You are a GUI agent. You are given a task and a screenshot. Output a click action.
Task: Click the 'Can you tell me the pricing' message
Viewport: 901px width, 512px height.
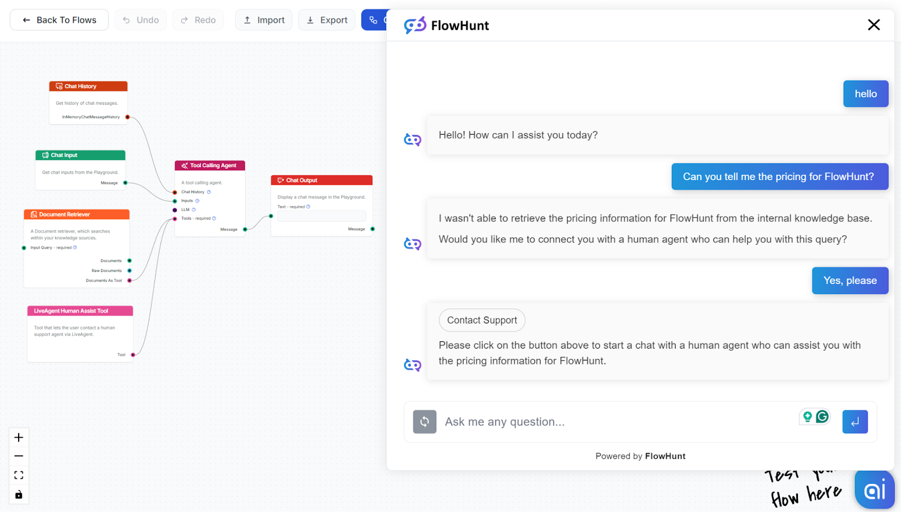point(779,177)
